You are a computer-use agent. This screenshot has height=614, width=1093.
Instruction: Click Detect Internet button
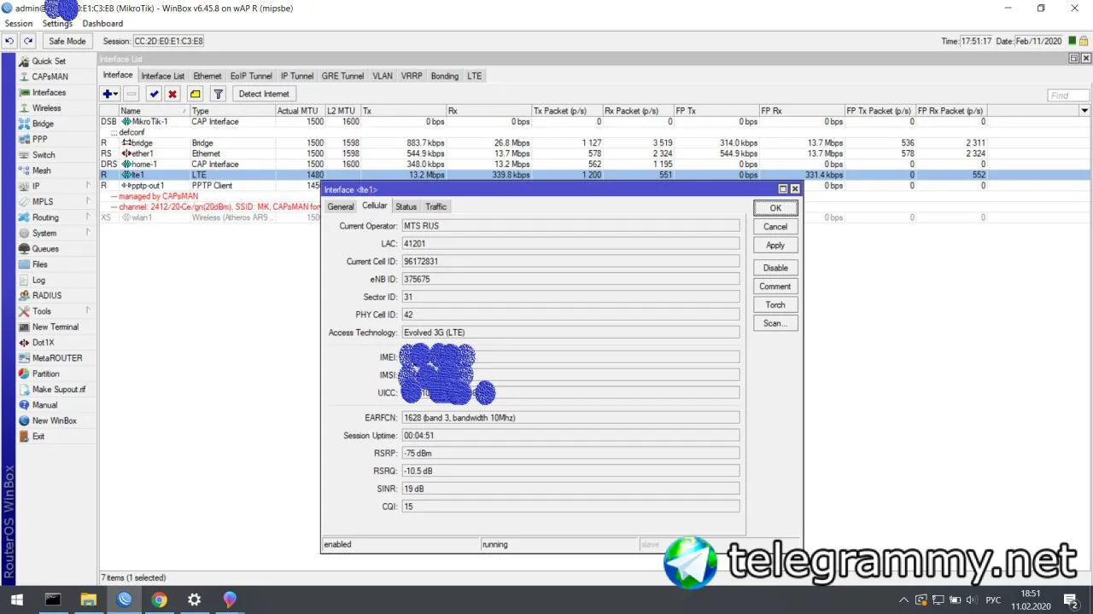264,94
